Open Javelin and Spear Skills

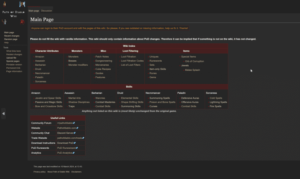[48, 98]
